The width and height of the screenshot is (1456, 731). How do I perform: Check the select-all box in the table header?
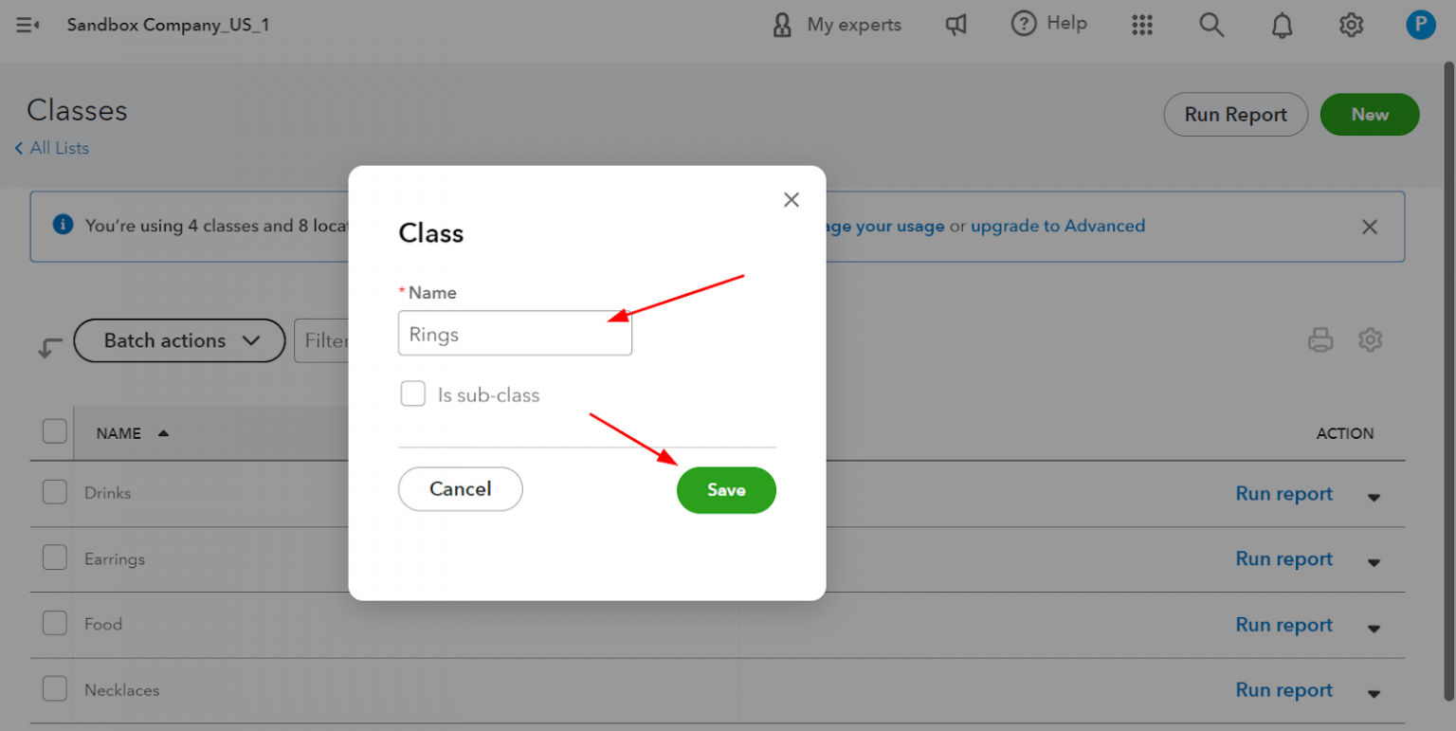click(x=54, y=430)
